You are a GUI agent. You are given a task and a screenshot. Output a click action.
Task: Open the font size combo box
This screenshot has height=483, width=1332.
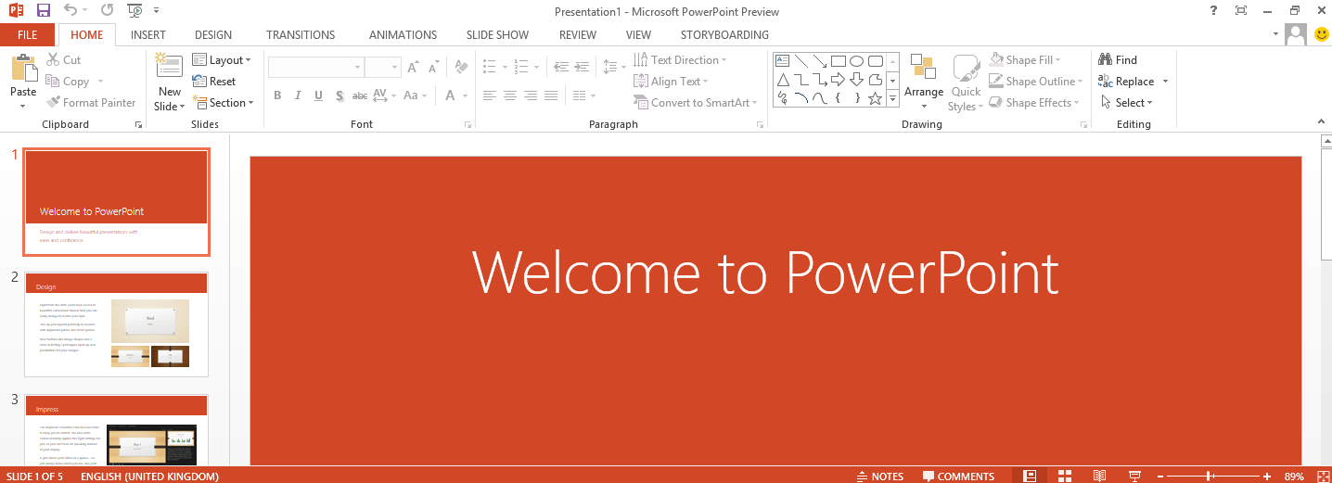(382, 68)
